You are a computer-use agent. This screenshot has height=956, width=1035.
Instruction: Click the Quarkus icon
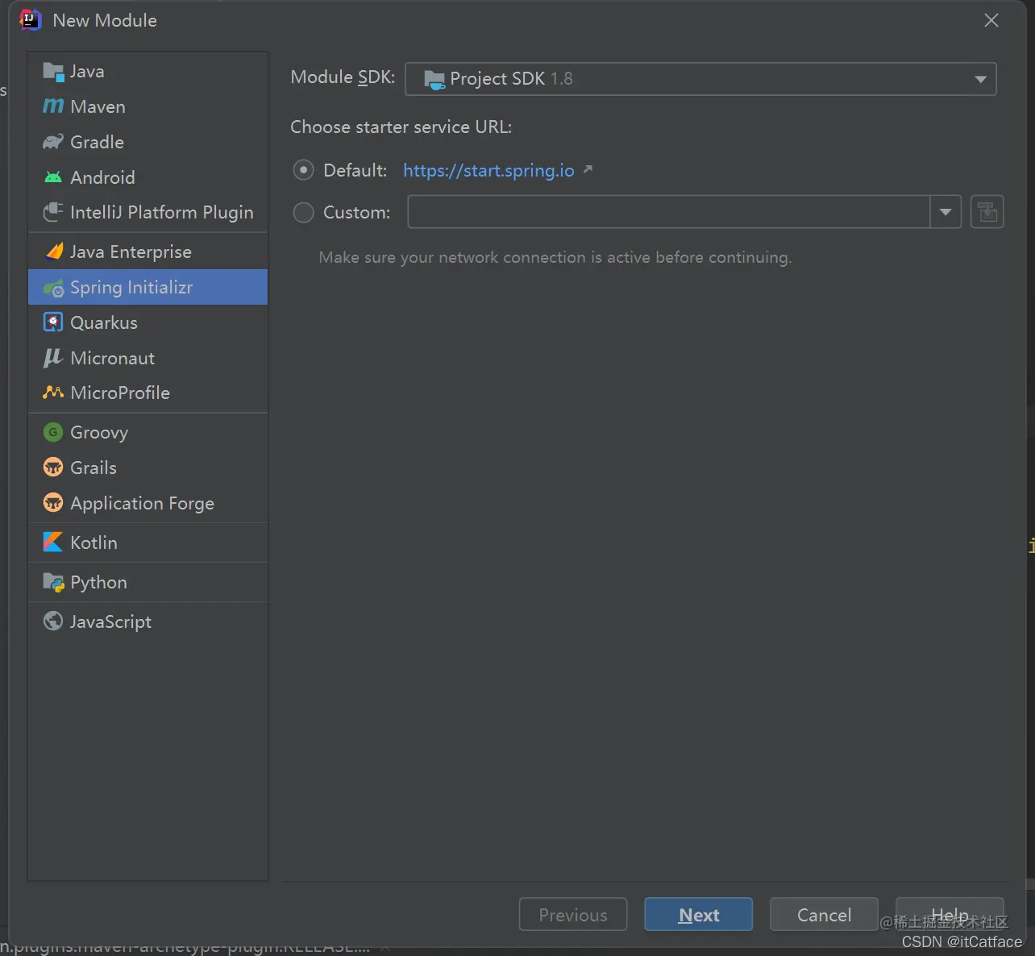pyautogui.click(x=53, y=322)
